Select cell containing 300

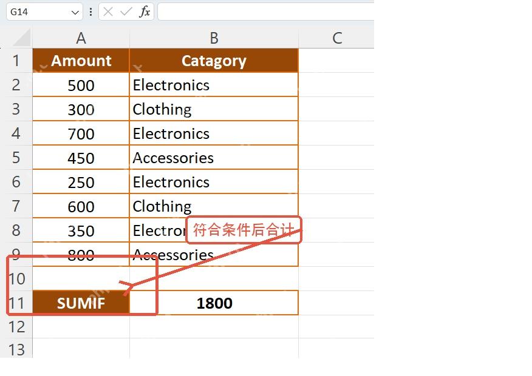pyautogui.click(x=81, y=109)
